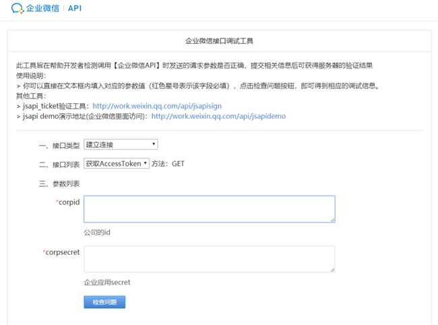Click the *corpid field label
Screen dimensions: 438x325
pyautogui.click(x=67, y=202)
